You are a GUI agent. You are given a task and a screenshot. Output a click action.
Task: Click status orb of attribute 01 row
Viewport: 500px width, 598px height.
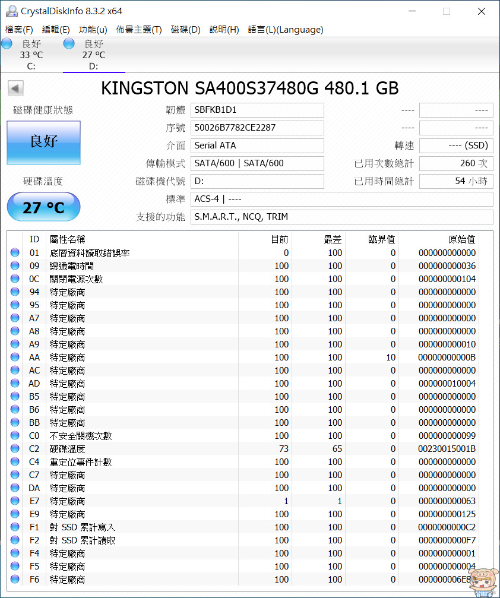click(x=15, y=252)
